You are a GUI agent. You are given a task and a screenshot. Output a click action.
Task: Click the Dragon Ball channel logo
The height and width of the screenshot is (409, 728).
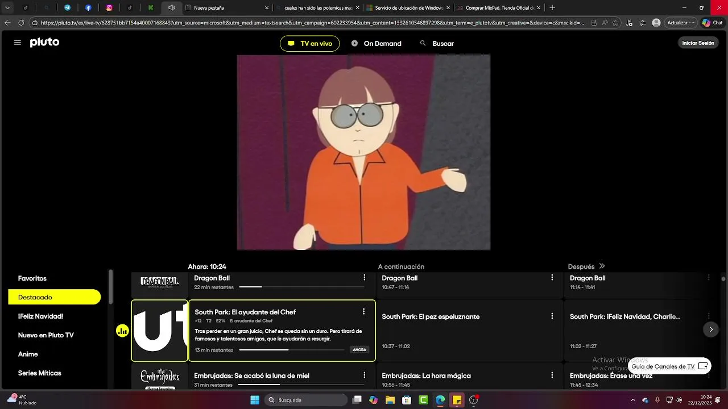[160, 282]
